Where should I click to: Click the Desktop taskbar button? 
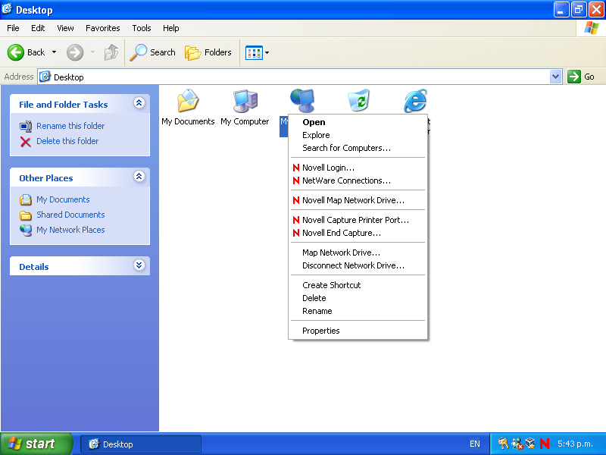pyautogui.click(x=141, y=444)
